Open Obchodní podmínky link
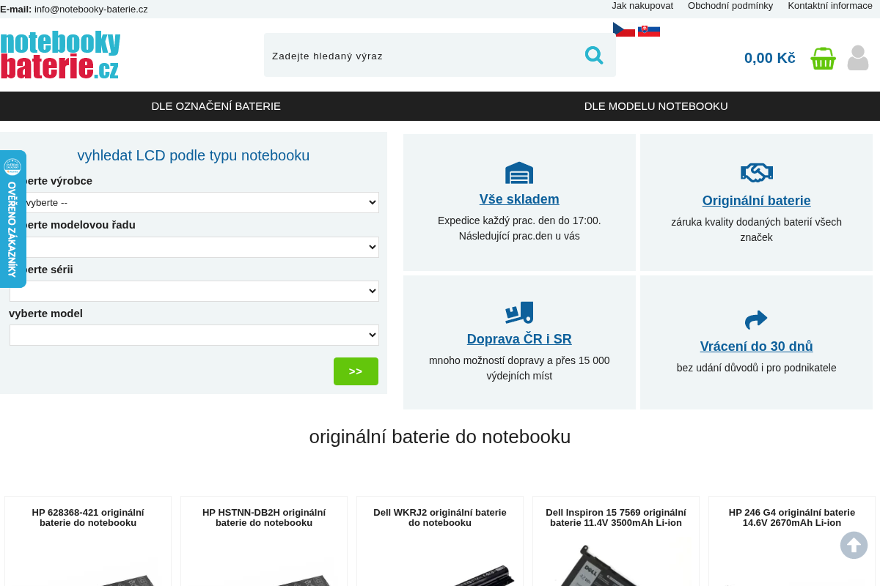The image size is (880, 586). [x=730, y=6]
